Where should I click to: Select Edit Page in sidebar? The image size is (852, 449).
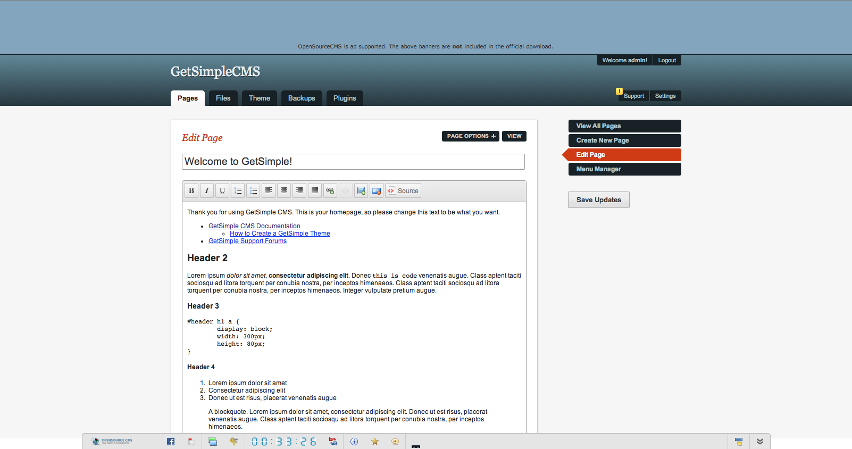click(x=622, y=155)
